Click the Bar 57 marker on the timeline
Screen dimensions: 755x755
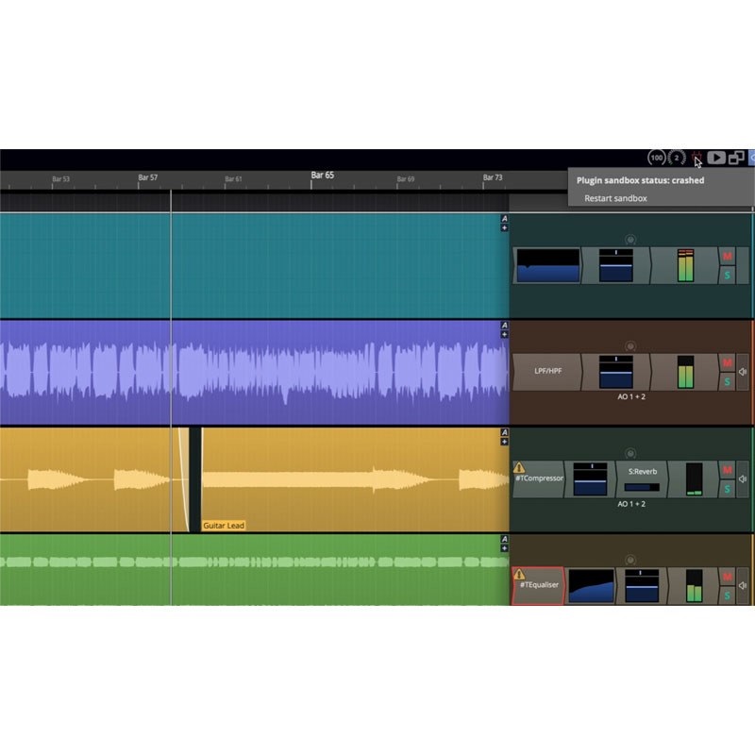[x=148, y=177]
